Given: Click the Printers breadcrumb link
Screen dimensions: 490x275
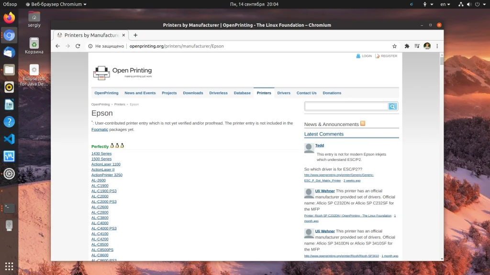Looking at the screenshot, I should pyautogui.click(x=120, y=105).
